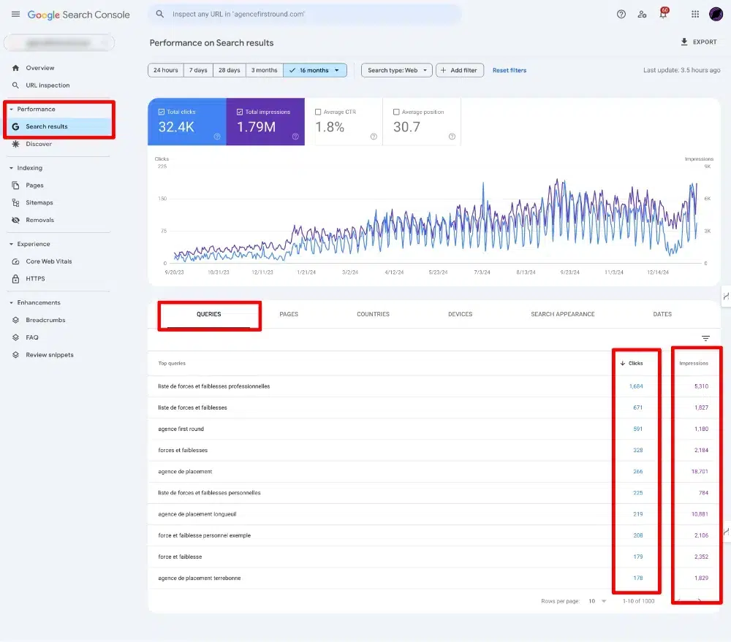The image size is (731, 642).
Task: Open the Rows per page dropdown
Action: 597,601
